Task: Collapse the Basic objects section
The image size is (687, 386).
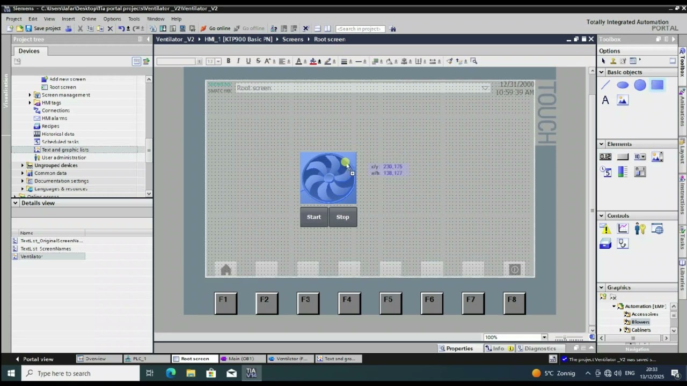Action: (x=602, y=72)
